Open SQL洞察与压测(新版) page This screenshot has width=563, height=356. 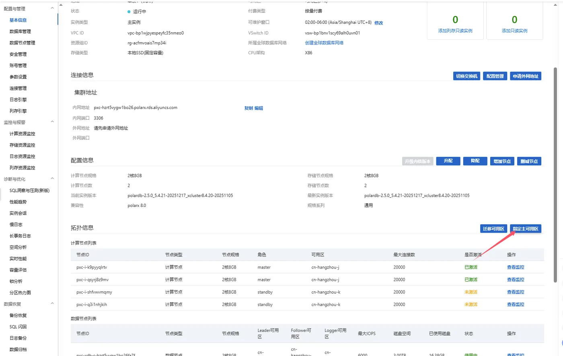click(x=30, y=190)
